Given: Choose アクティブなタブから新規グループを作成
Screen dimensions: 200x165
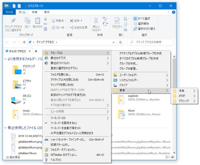Looking at the screenshot, I should pyautogui.click(x=141, y=53).
